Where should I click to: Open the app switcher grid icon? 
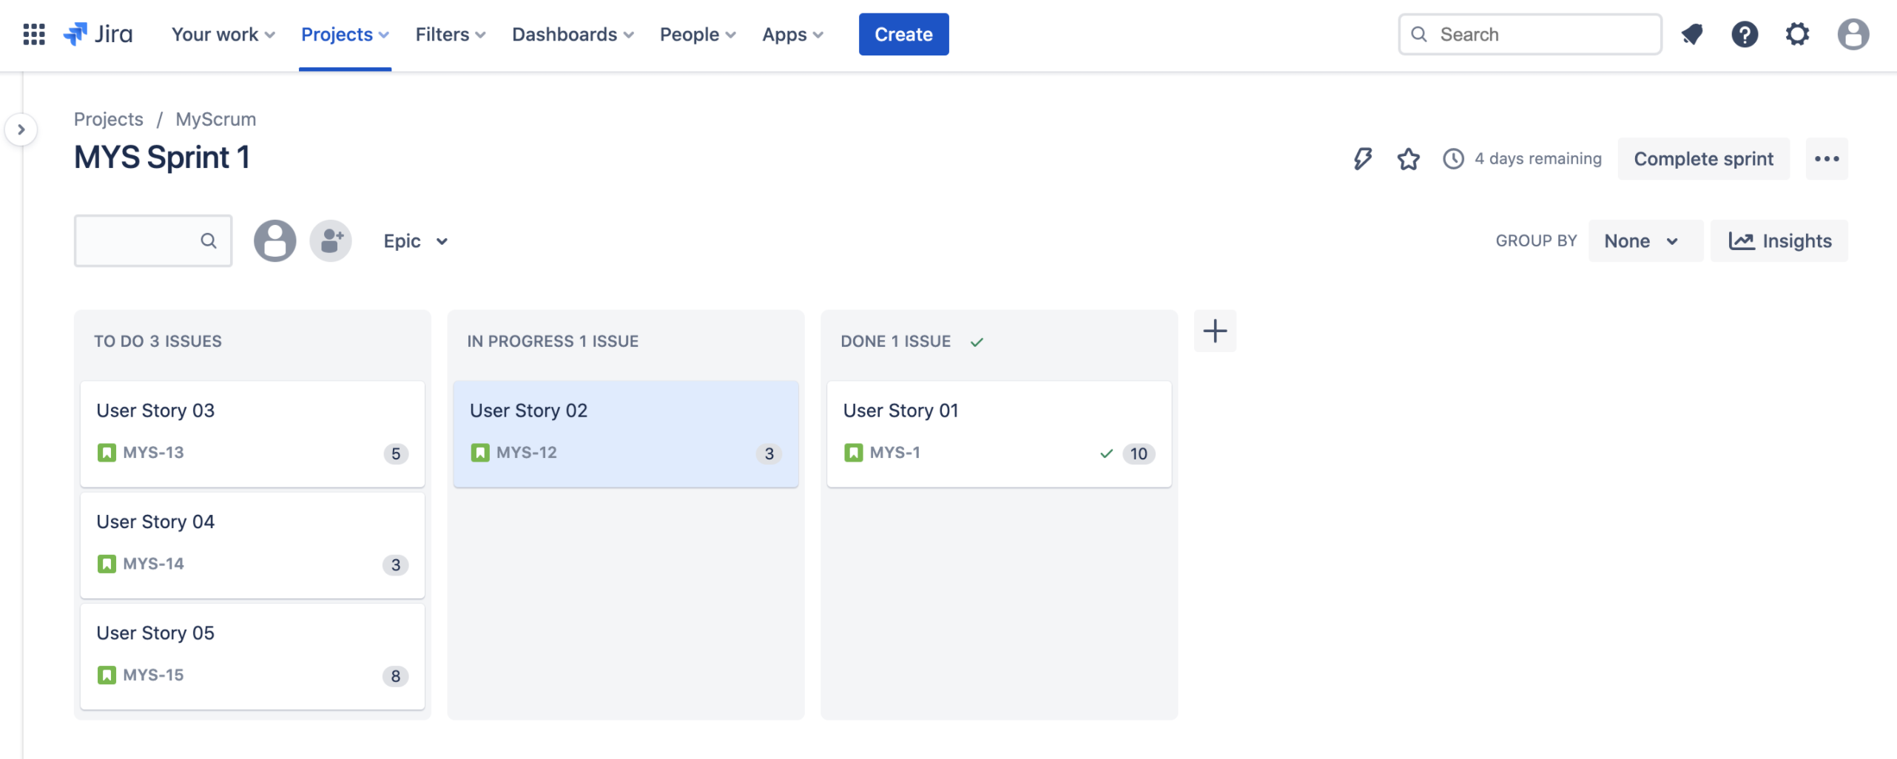34,34
